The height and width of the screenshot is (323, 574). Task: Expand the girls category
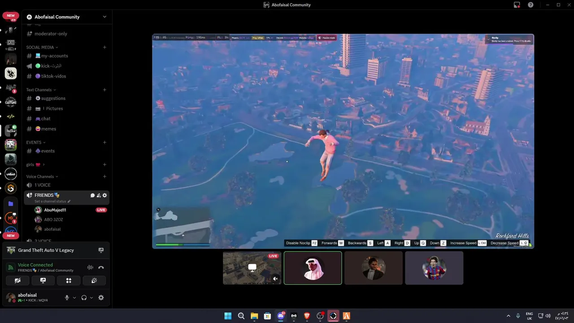[x=35, y=165]
